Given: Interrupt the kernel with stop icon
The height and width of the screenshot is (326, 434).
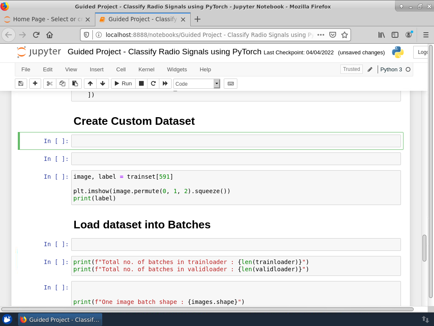Looking at the screenshot, I should [x=142, y=84].
